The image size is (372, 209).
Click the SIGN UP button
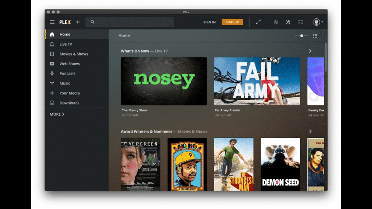point(232,22)
